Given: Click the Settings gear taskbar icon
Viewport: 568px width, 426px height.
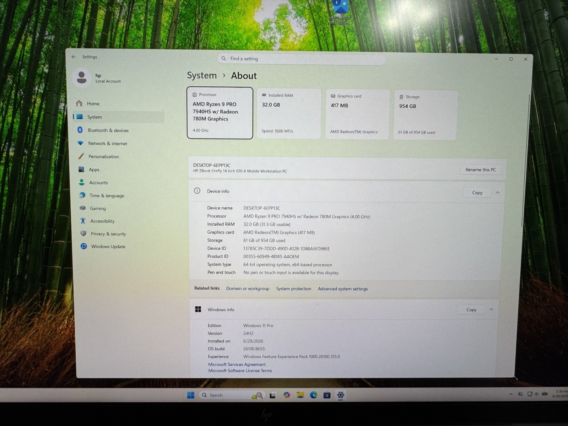Looking at the screenshot, I should tap(340, 395).
